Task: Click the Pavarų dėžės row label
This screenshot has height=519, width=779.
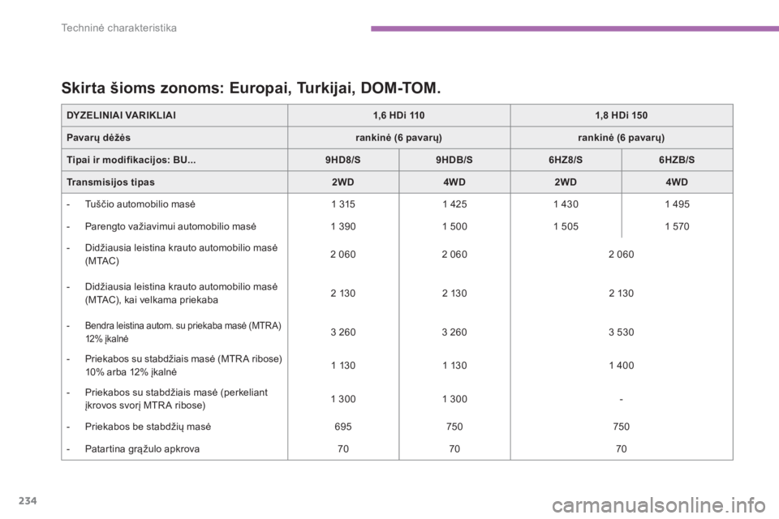Action: click(98, 137)
